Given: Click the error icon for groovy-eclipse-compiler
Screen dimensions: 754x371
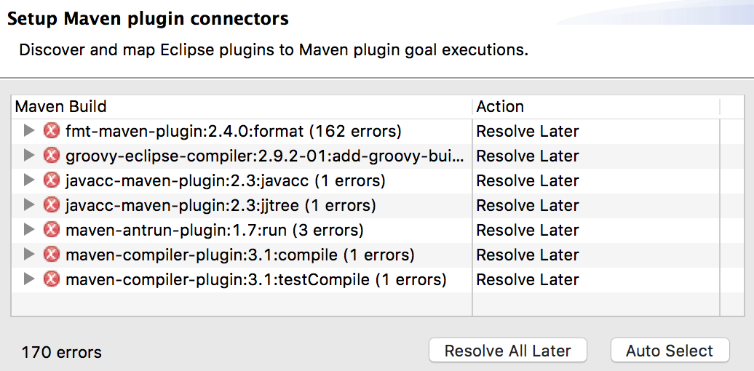Looking at the screenshot, I should pos(51,156).
